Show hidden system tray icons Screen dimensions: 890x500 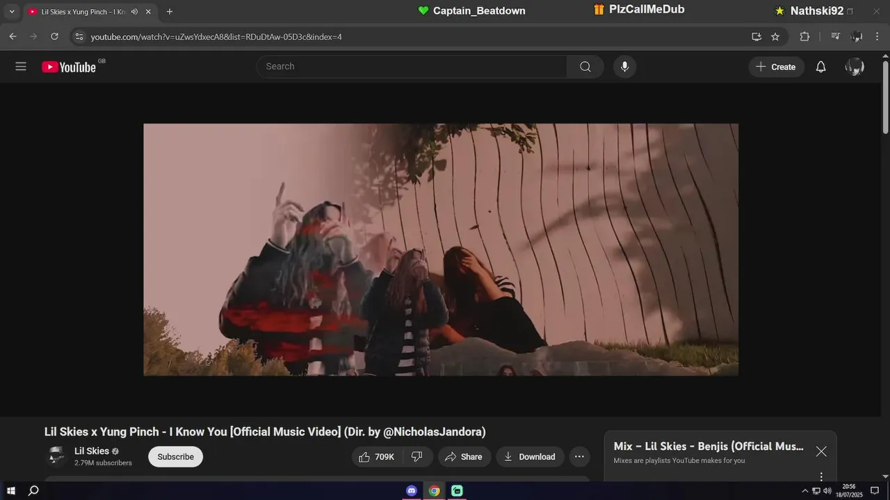805,491
